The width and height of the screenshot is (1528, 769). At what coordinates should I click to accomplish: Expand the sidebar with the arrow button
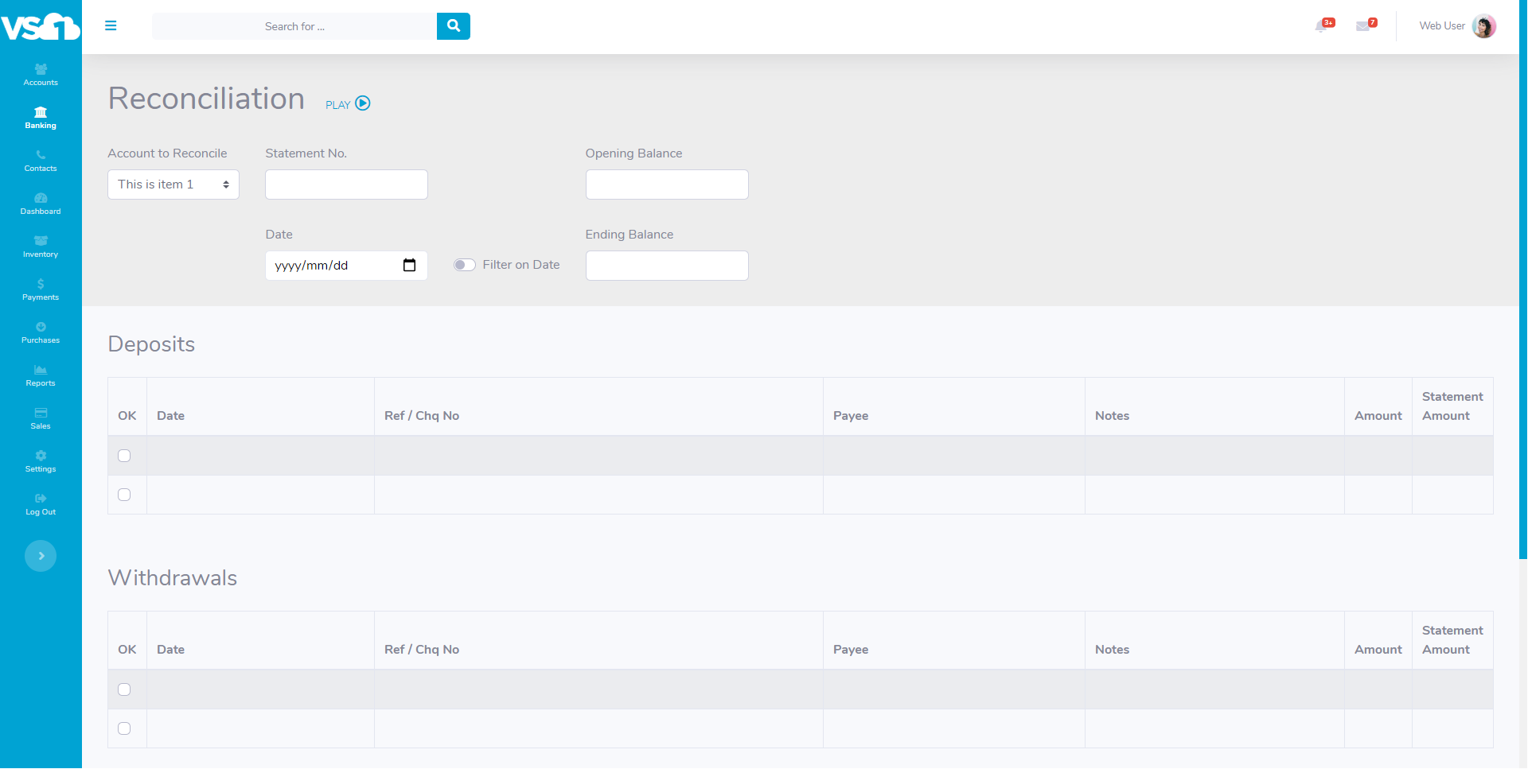tap(41, 556)
